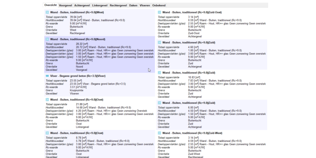Select the Linkergevel tab
Screen dimensions: 316x158
tap(100, 5)
